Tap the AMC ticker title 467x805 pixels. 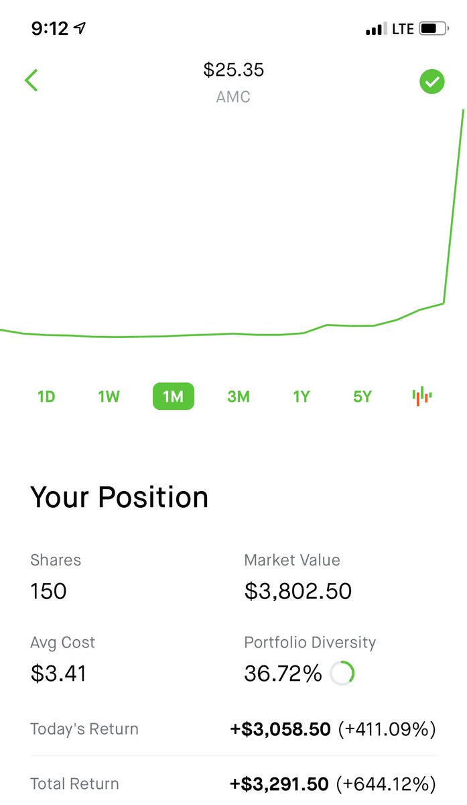[233, 97]
